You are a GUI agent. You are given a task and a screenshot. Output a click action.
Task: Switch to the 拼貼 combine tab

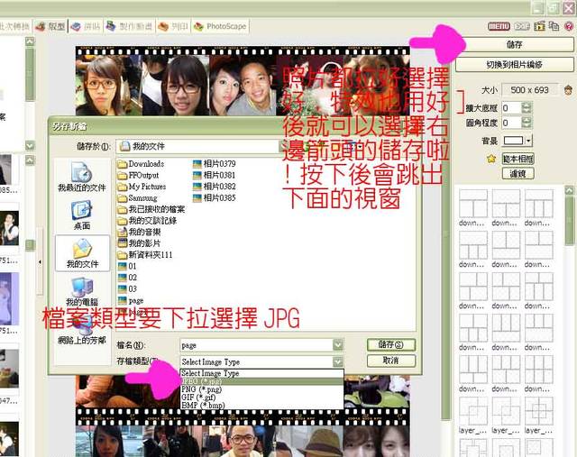[x=86, y=26]
